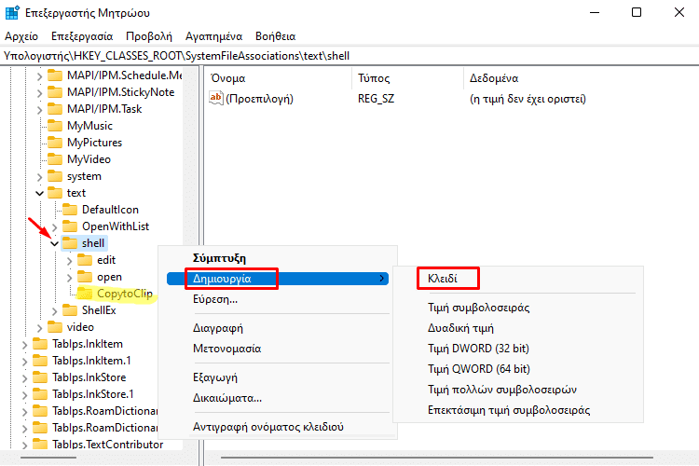Expand the open subkey
This screenshot has height=466, width=699.
click(70, 278)
